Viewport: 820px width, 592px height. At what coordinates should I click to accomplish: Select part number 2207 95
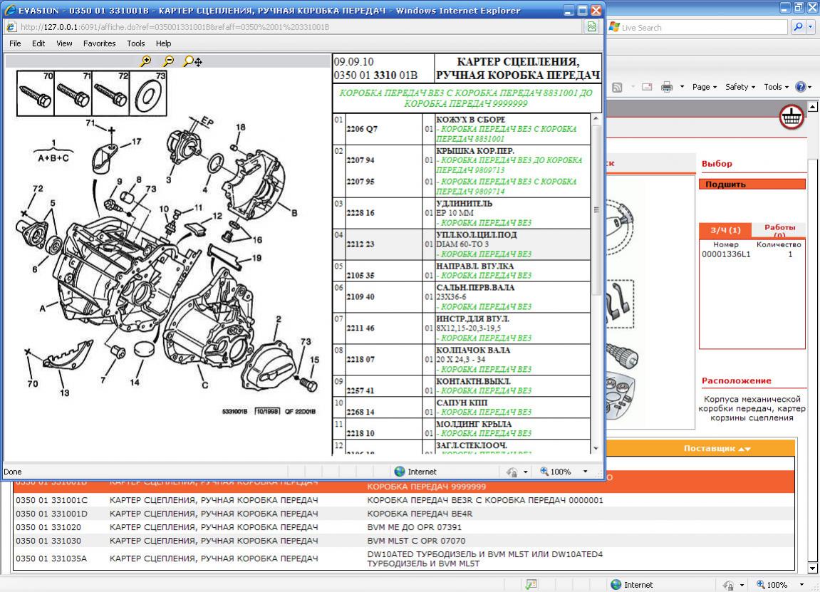[360, 182]
